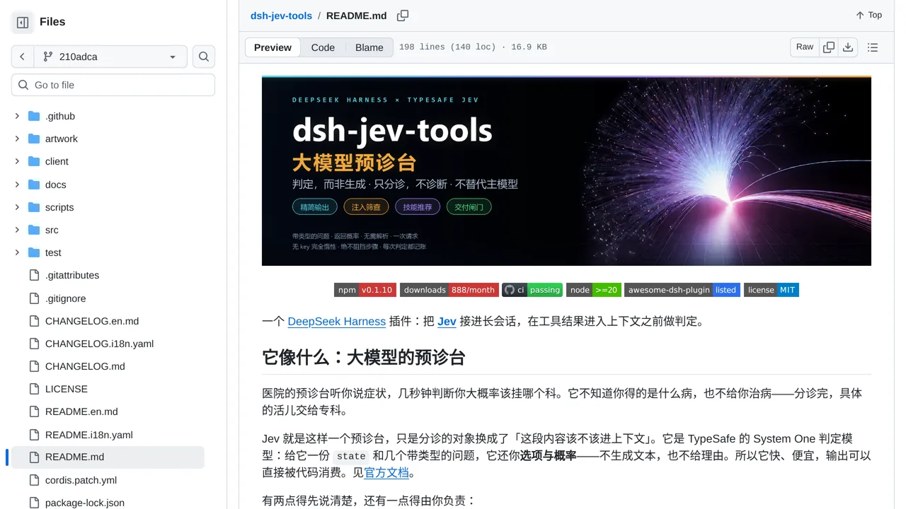The height and width of the screenshot is (509, 906).
Task: Open CHANGELOG.md file
Action: pyautogui.click(x=85, y=366)
